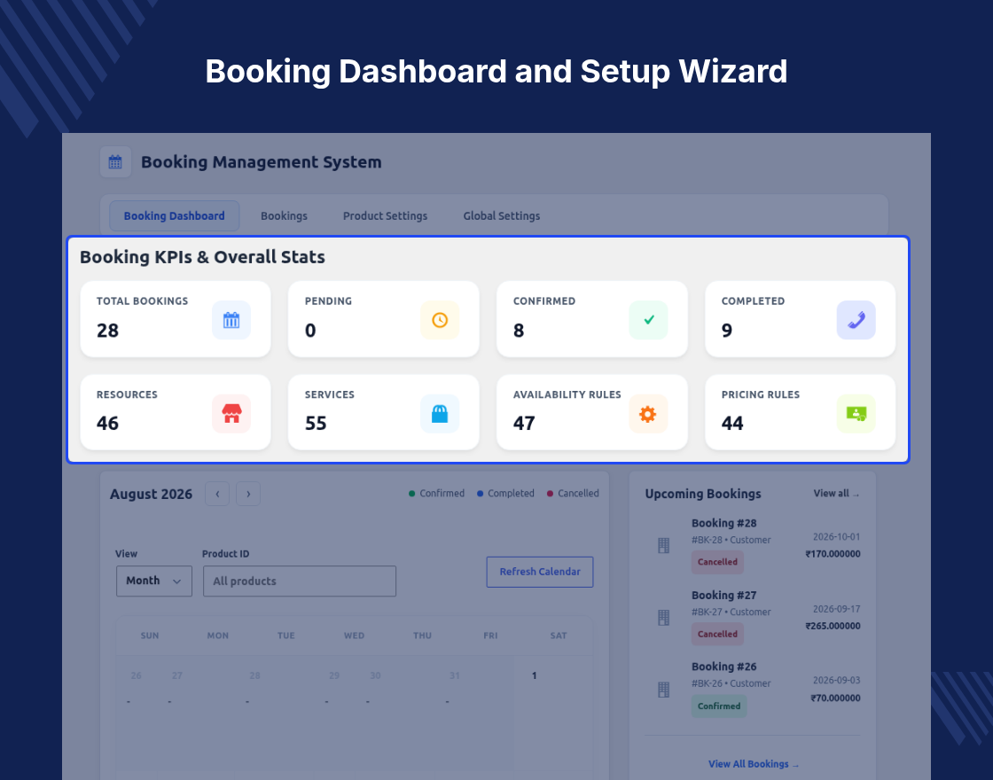Click the View all link in Upcoming Bookings

pos(837,493)
